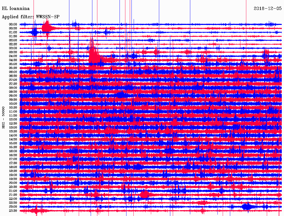Image resolution: width=284 pixels, height=216 pixels.
Task: Click the blue event burst near the end of the 23:00 trace
Action: (247, 207)
